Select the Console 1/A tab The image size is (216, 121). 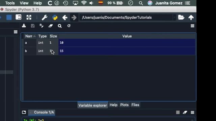42,112
